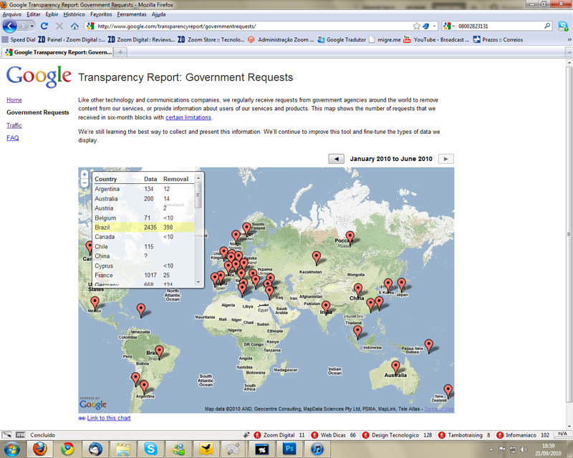Image resolution: width=573 pixels, height=458 pixels.
Task: Go to the previous six-month period
Action: (336, 159)
